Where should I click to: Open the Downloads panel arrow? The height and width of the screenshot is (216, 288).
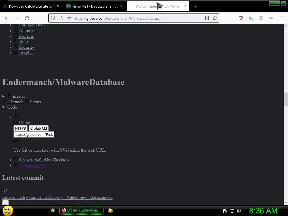[251, 18]
